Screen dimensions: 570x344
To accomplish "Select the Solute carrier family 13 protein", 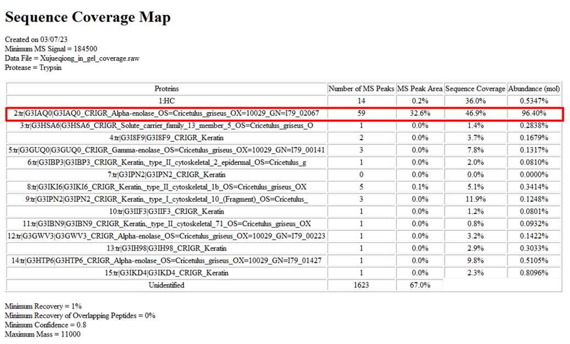I will 167,126.
